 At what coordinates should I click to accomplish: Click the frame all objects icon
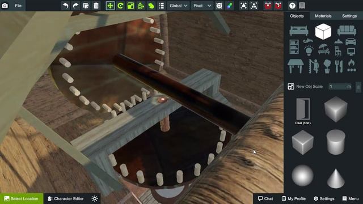pyautogui.click(x=254, y=6)
